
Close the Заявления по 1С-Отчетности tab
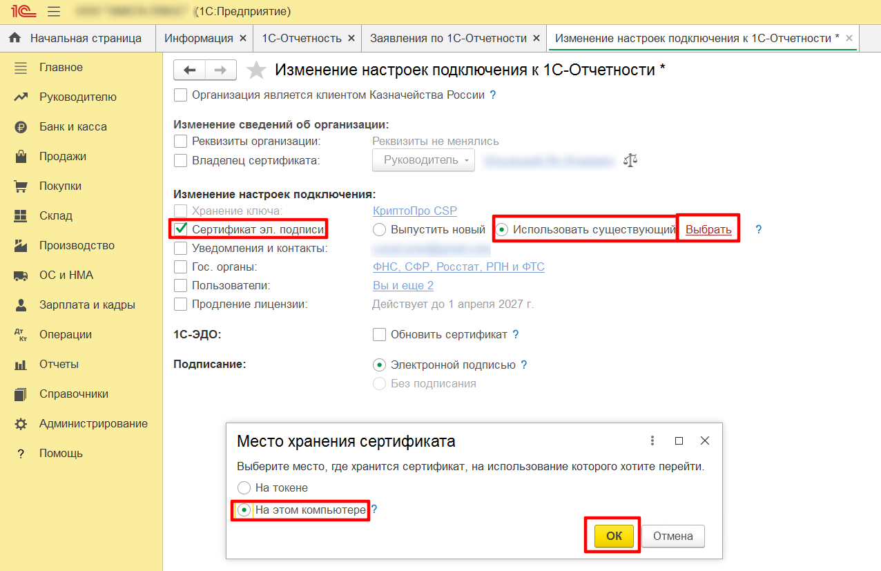coord(536,38)
